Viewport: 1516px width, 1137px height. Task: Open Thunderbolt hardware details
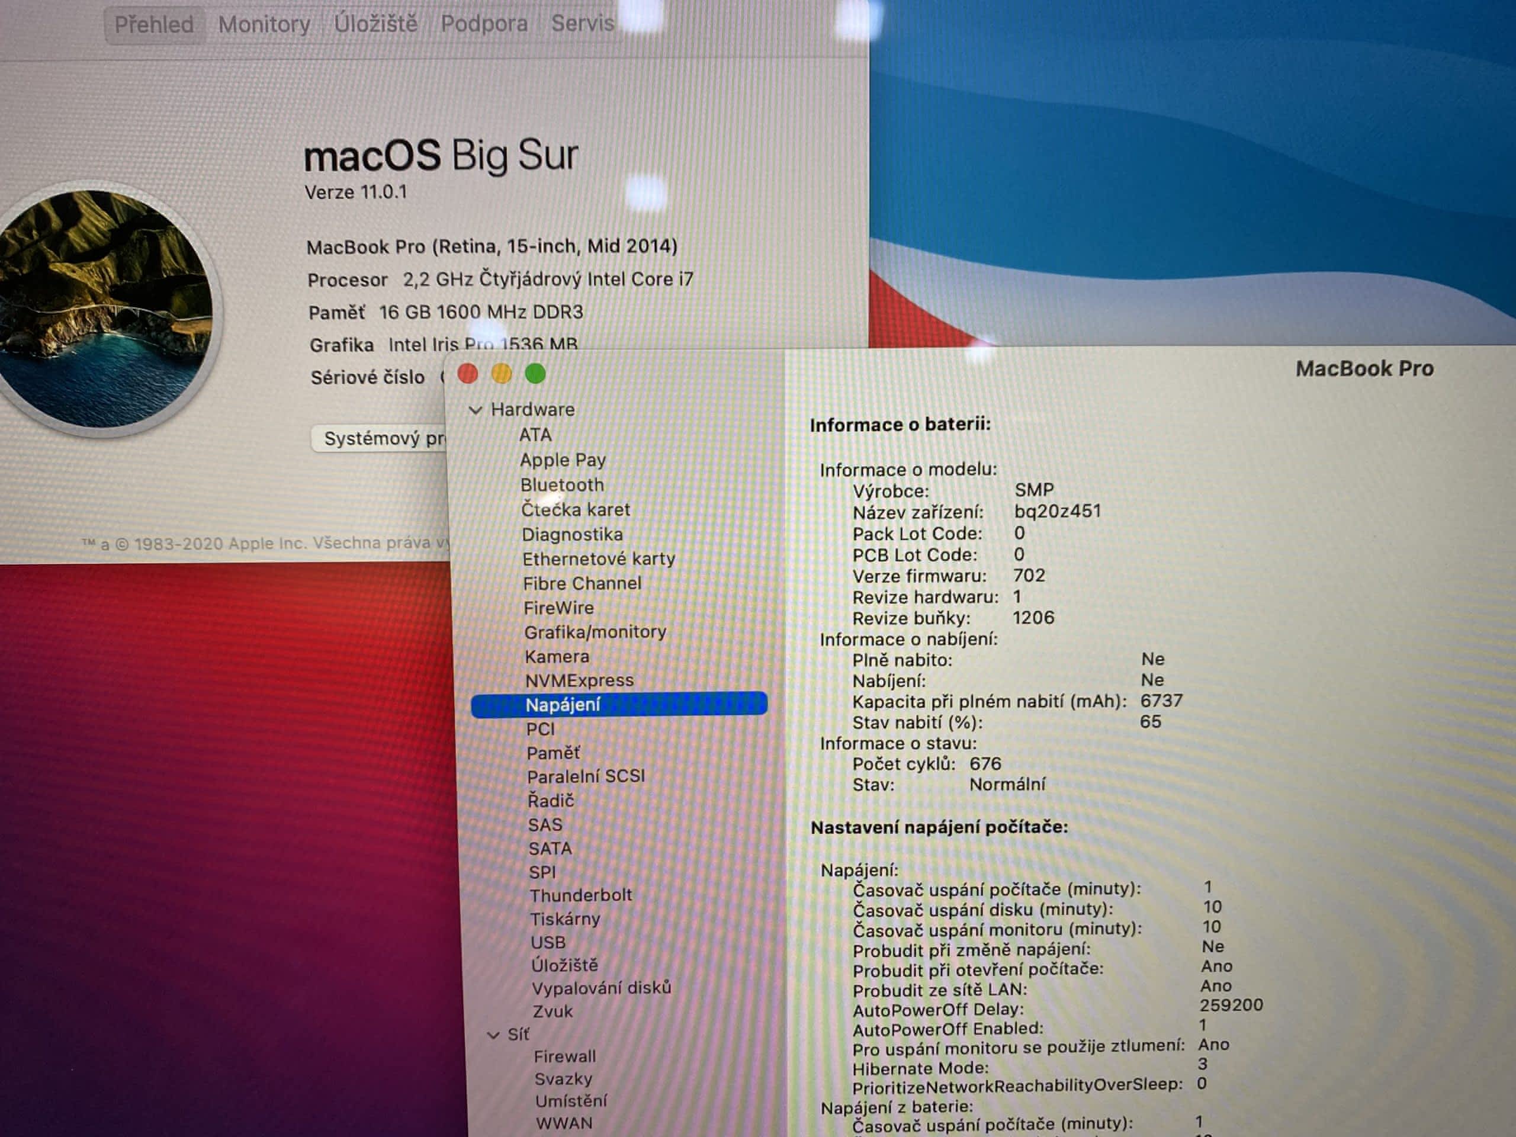(580, 895)
